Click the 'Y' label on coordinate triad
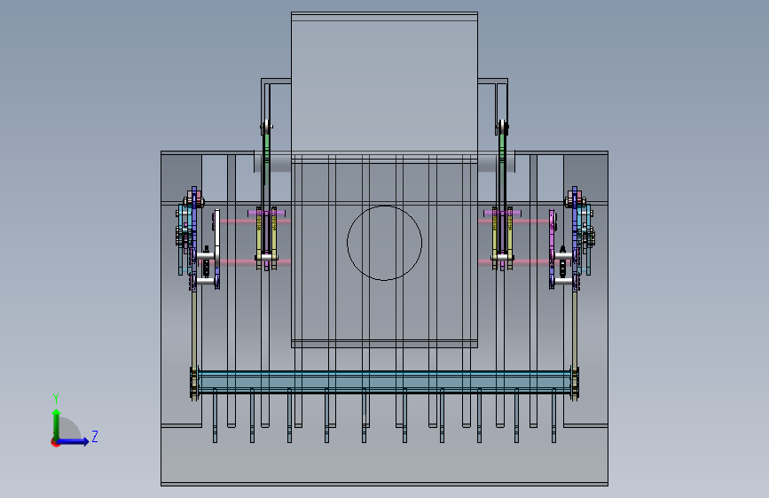Image resolution: width=769 pixels, height=498 pixels. (56, 398)
